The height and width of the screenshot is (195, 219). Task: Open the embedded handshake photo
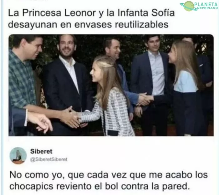point(111,85)
